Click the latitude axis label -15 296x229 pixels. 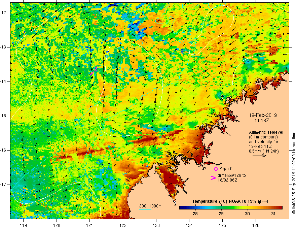point(3,116)
